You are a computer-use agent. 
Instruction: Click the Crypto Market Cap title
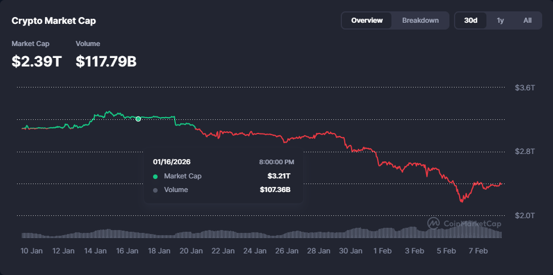[x=54, y=21]
